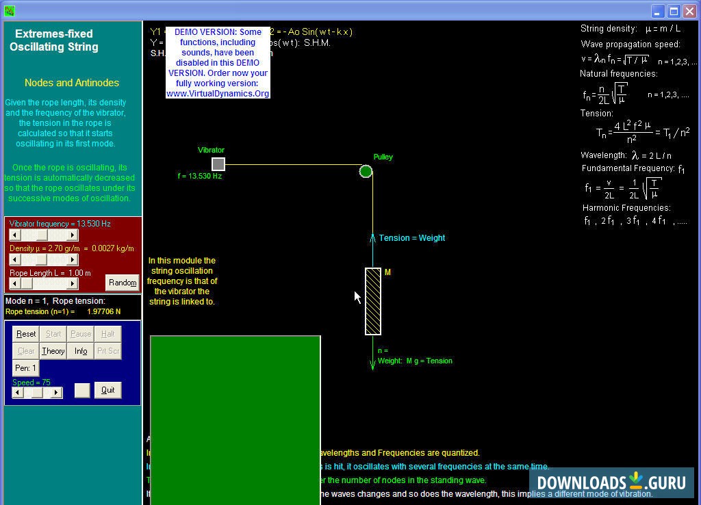Close the application window

click(x=690, y=11)
